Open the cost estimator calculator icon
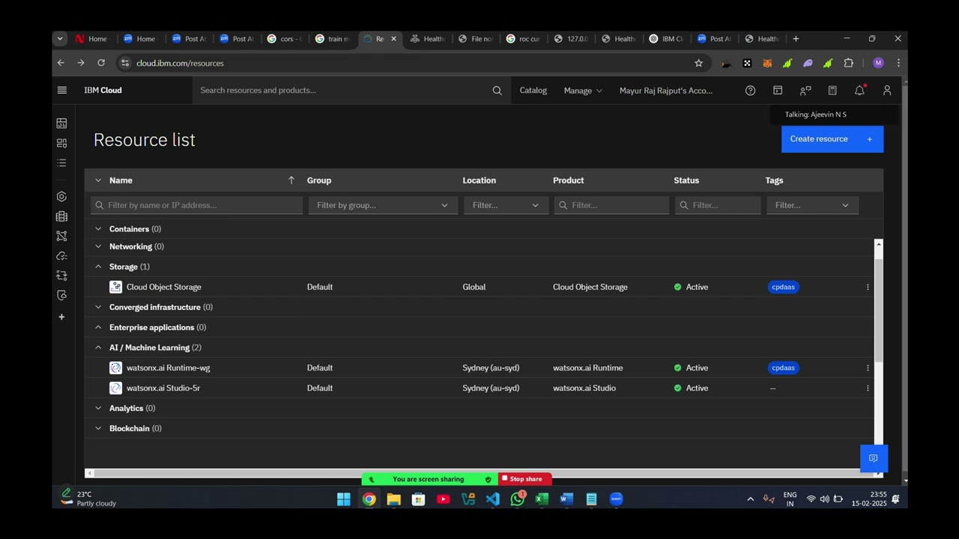 point(832,91)
